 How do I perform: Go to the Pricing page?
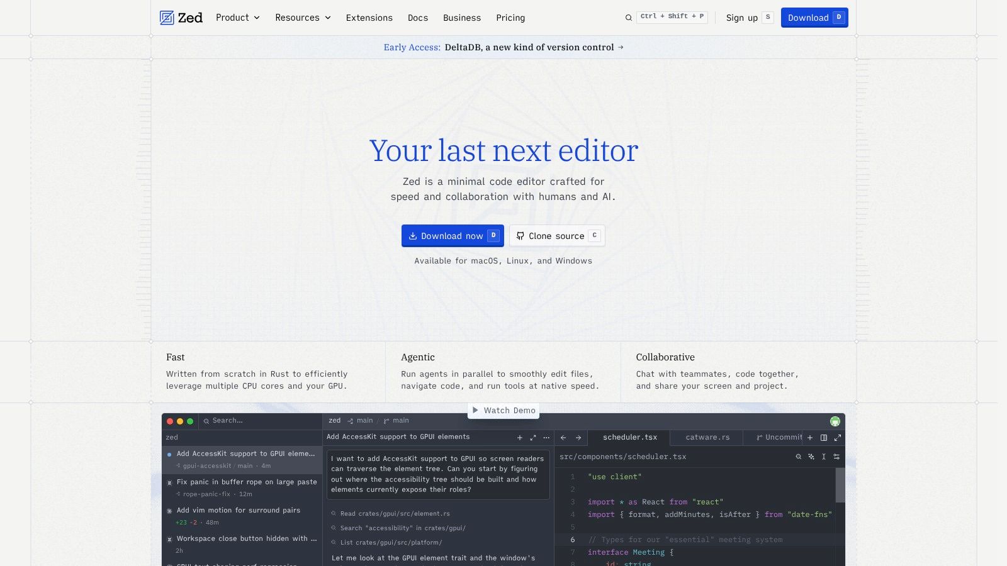click(x=510, y=18)
